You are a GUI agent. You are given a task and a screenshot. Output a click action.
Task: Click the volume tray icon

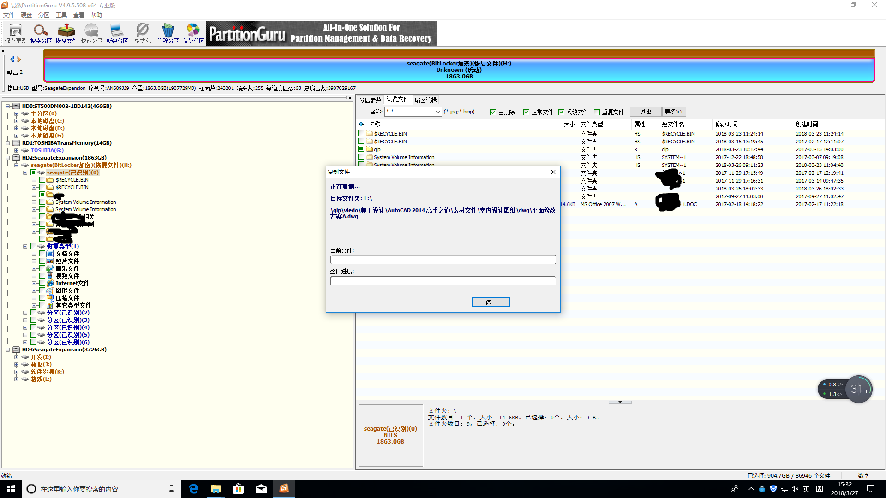tap(795, 489)
